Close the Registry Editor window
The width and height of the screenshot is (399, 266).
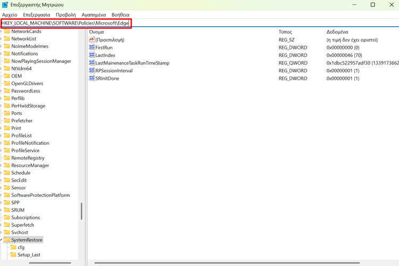coord(392,5)
